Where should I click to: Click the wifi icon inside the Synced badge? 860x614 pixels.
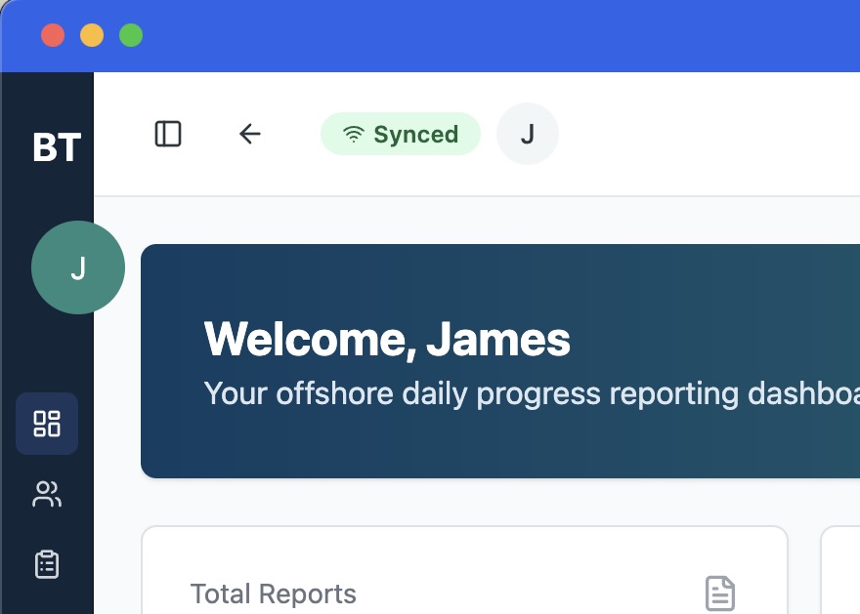coord(352,134)
